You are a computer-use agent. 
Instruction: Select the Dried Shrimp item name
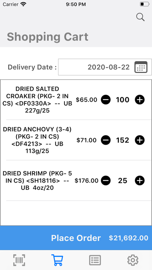[37, 181]
